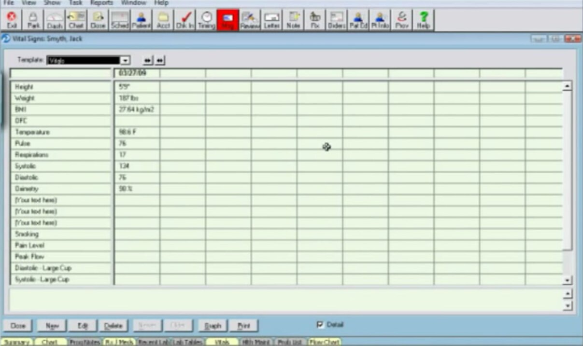Switch to the Flow Chart tab
Screen dimensions: 583x346
pyautogui.click(x=325, y=342)
